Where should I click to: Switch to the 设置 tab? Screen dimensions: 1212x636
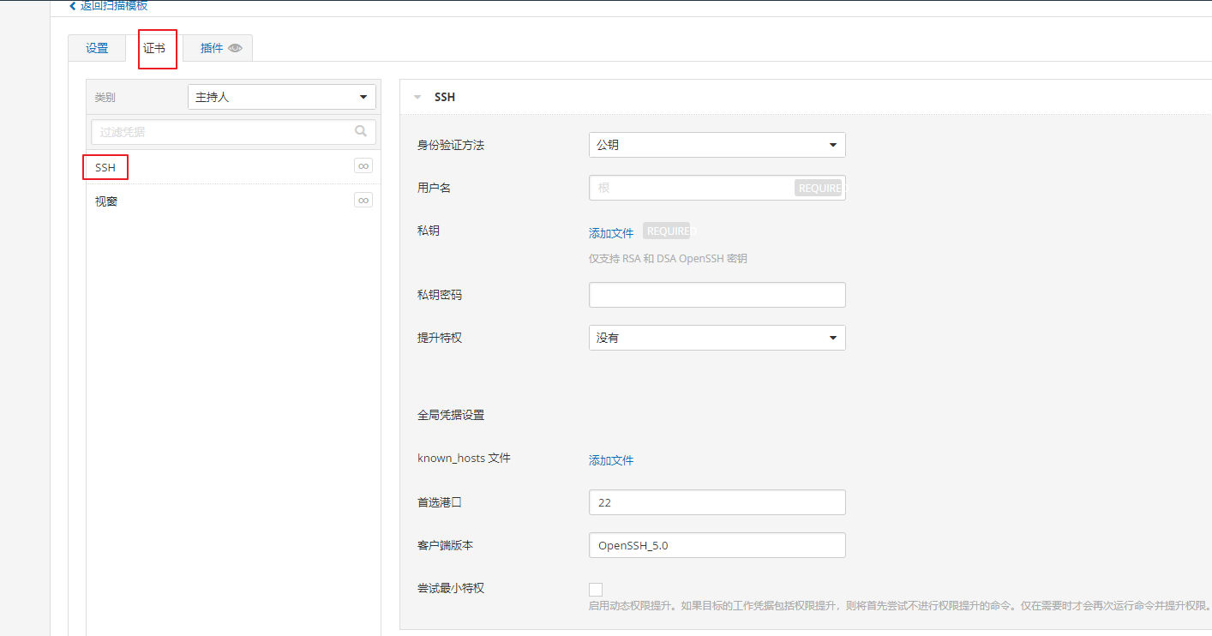click(x=97, y=48)
